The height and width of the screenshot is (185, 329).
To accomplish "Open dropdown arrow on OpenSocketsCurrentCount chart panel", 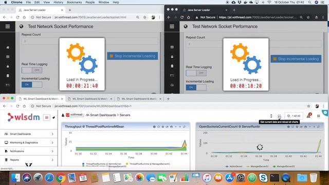I will [310, 127].
